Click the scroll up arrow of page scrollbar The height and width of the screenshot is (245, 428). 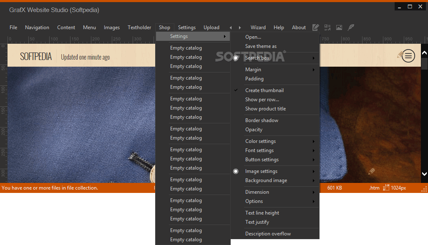pyautogui.click(x=424, y=53)
